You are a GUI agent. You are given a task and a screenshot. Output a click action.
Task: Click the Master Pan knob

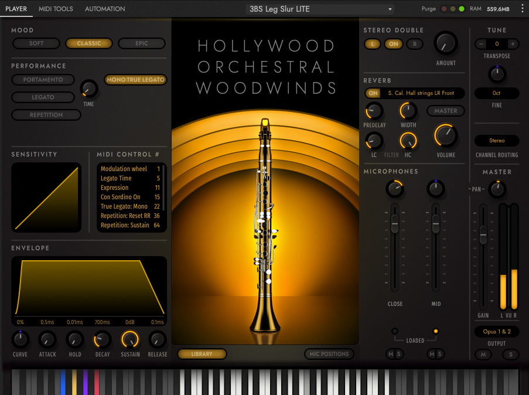pyautogui.click(x=497, y=189)
